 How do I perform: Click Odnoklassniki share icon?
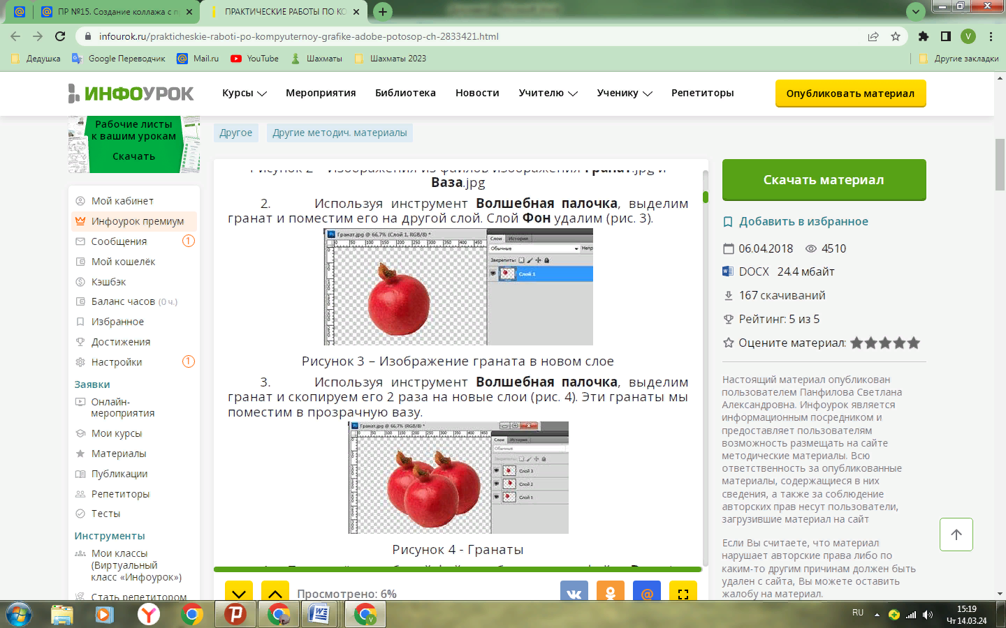pos(610,592)
